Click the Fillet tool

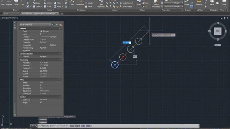pos(57,3)
